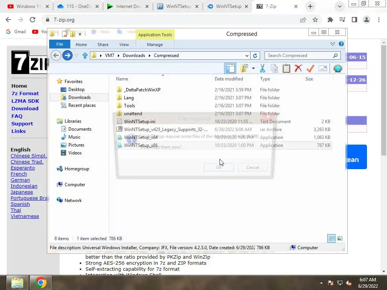The width and height of the screenshot is (387, 290).
Task: Open Chrome from the taskbar
Action: (x=41, y=282)
